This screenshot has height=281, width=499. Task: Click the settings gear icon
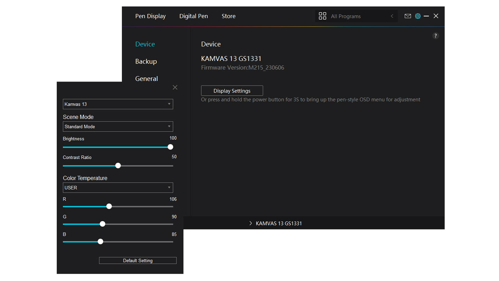[418, 16]
